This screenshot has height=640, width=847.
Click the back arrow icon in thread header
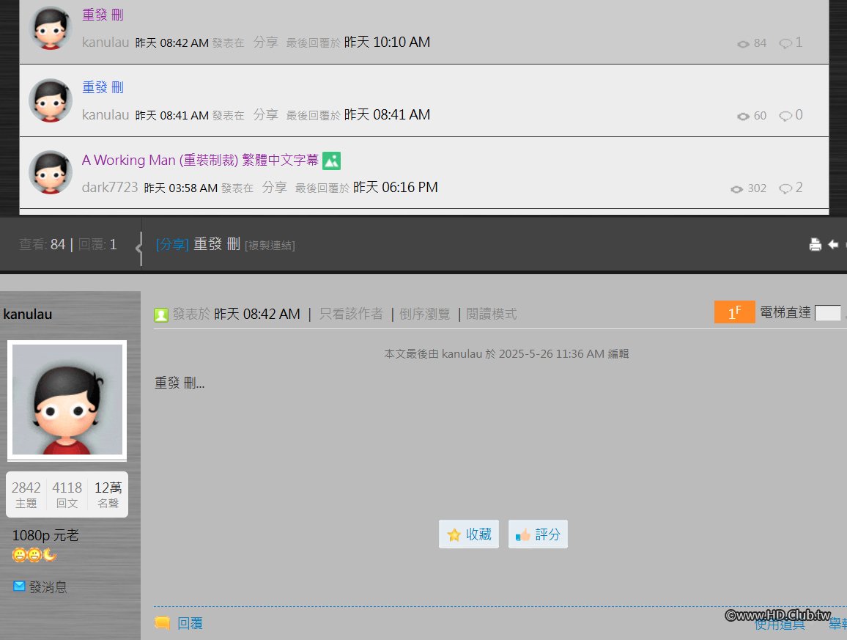coord(834,244)
